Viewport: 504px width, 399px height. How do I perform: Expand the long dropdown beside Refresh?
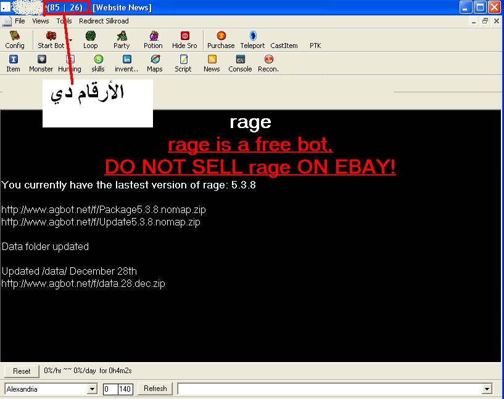pos(487,389)
